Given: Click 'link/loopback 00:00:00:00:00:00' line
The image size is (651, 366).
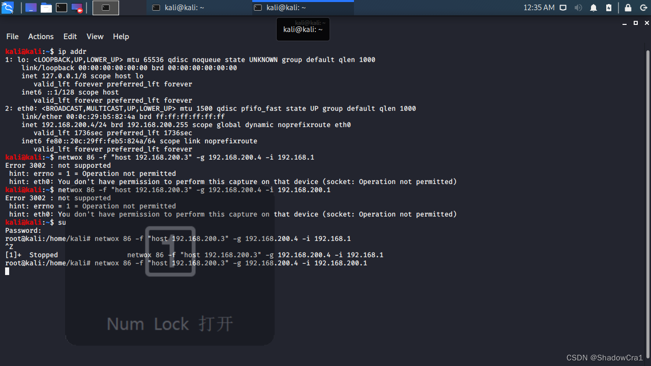Looking at the screenshot, I should click(x=129, y=68).
